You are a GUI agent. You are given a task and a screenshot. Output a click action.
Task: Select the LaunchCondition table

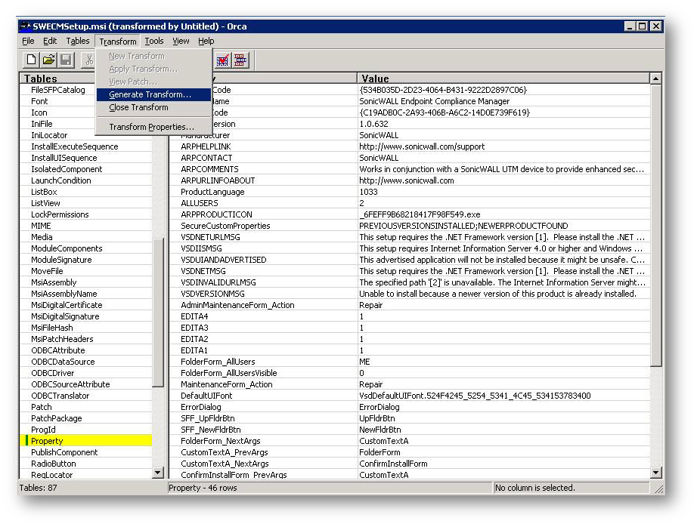(60, 180)
